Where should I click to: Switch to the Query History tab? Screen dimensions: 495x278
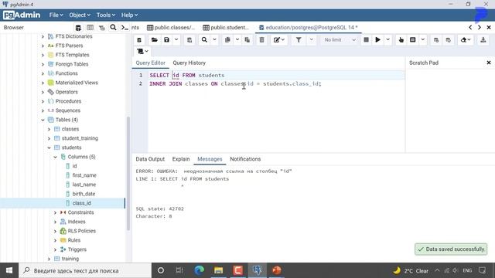189,63
